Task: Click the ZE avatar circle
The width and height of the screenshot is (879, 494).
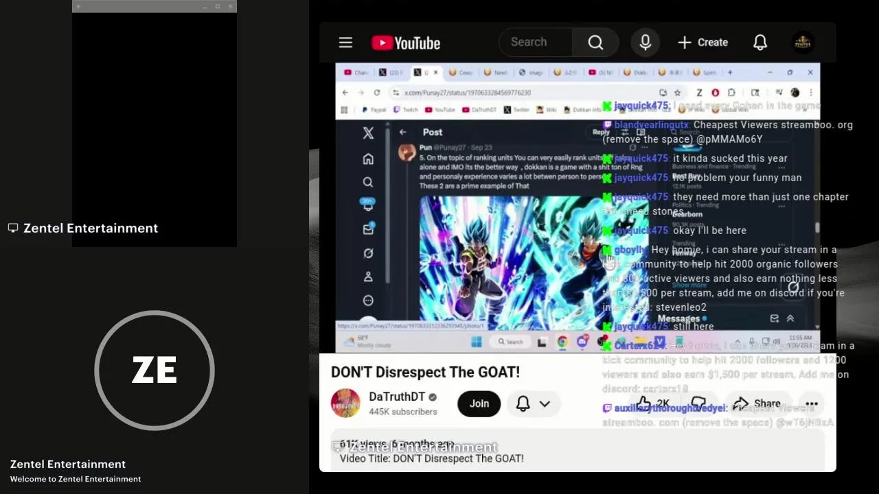Action: pos(155,370)
